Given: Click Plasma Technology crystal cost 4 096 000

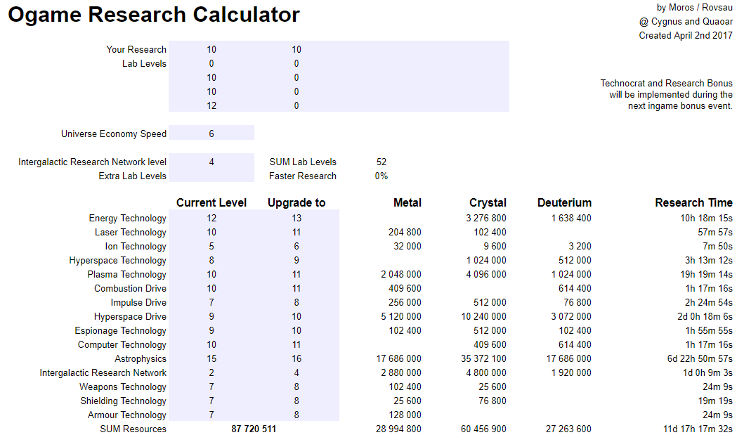Looking at the screenshot, I should tap(486, 275).
